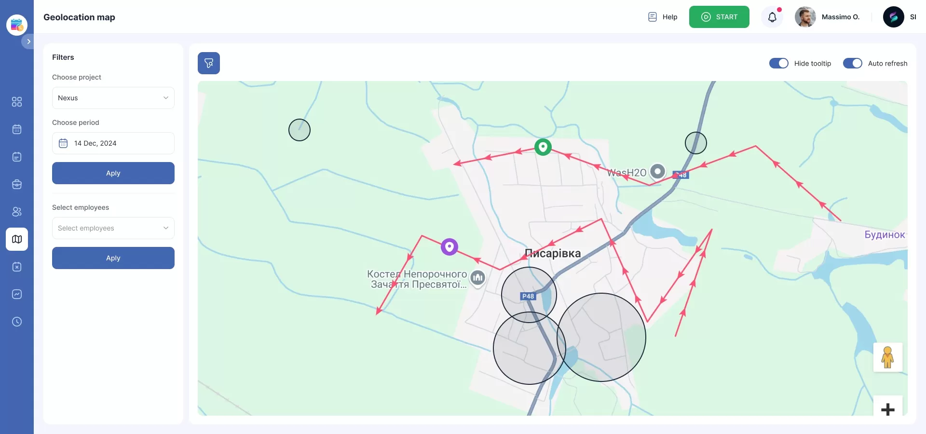
Task: Open the 14 Dec, 2024 date field
Action: tap(113, 143)
